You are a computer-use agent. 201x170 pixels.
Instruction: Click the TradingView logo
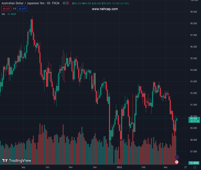17,161
